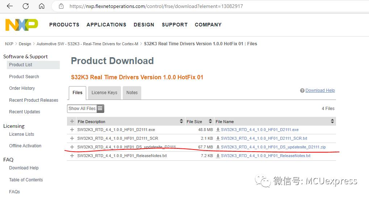Click the '4 Files' count text
This screenshot has height=198, width=369.
(328, 109)
